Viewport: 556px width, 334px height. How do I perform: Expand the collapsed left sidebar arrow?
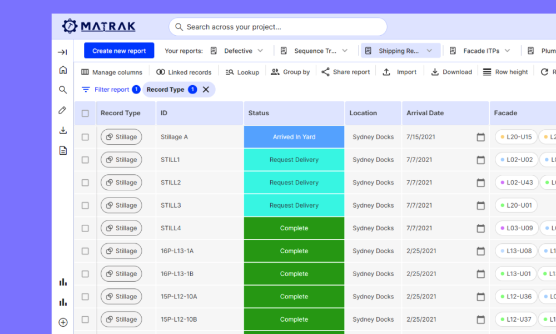(63, 52)
